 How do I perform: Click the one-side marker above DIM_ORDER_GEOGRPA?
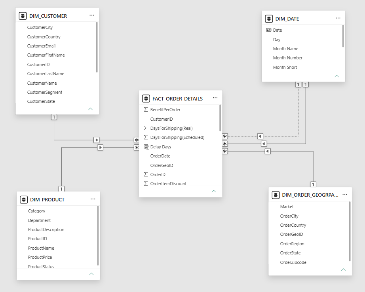[x=313, y=184]
